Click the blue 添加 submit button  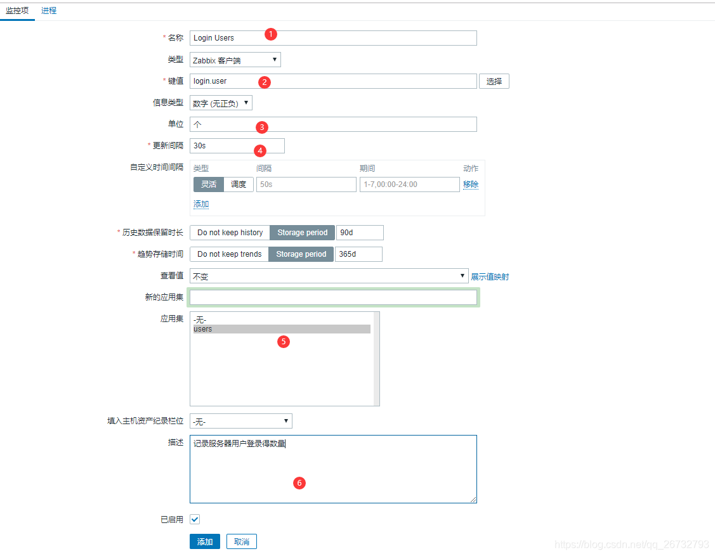click(205, 541)
